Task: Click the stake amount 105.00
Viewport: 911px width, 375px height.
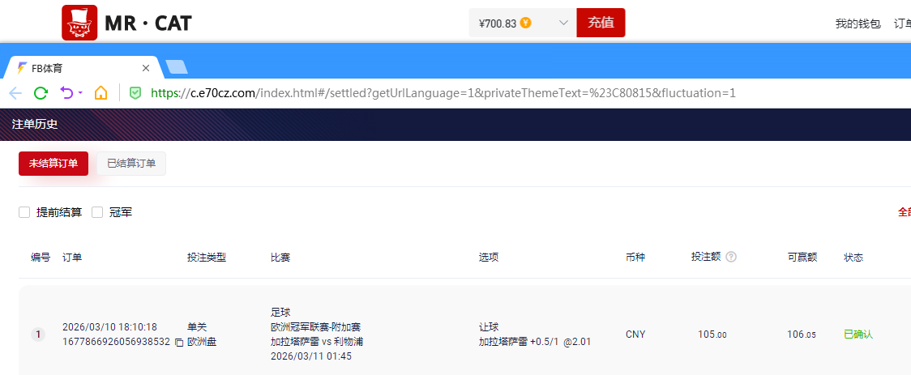Action: click(712, 335)
